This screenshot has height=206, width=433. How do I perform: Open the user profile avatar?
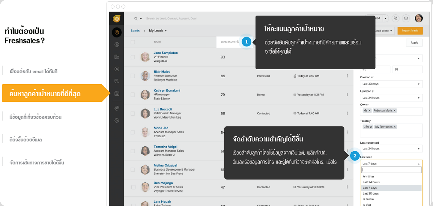click(419, 18)
